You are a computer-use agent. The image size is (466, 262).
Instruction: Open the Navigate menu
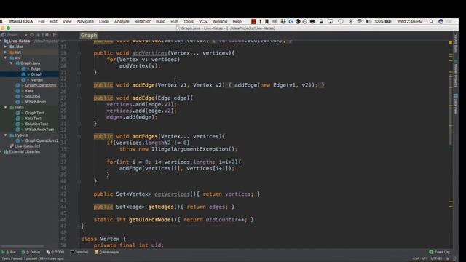pos(85,21)
